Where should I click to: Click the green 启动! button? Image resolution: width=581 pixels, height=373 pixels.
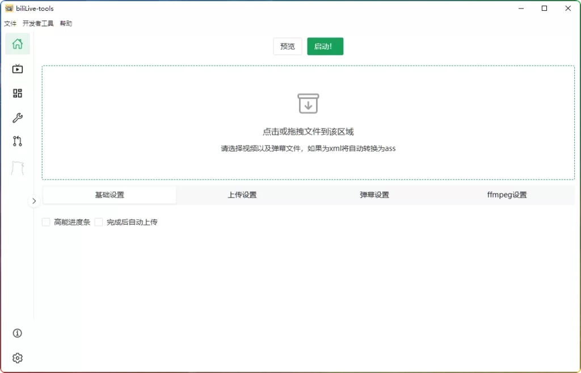[x=325, y=46]
